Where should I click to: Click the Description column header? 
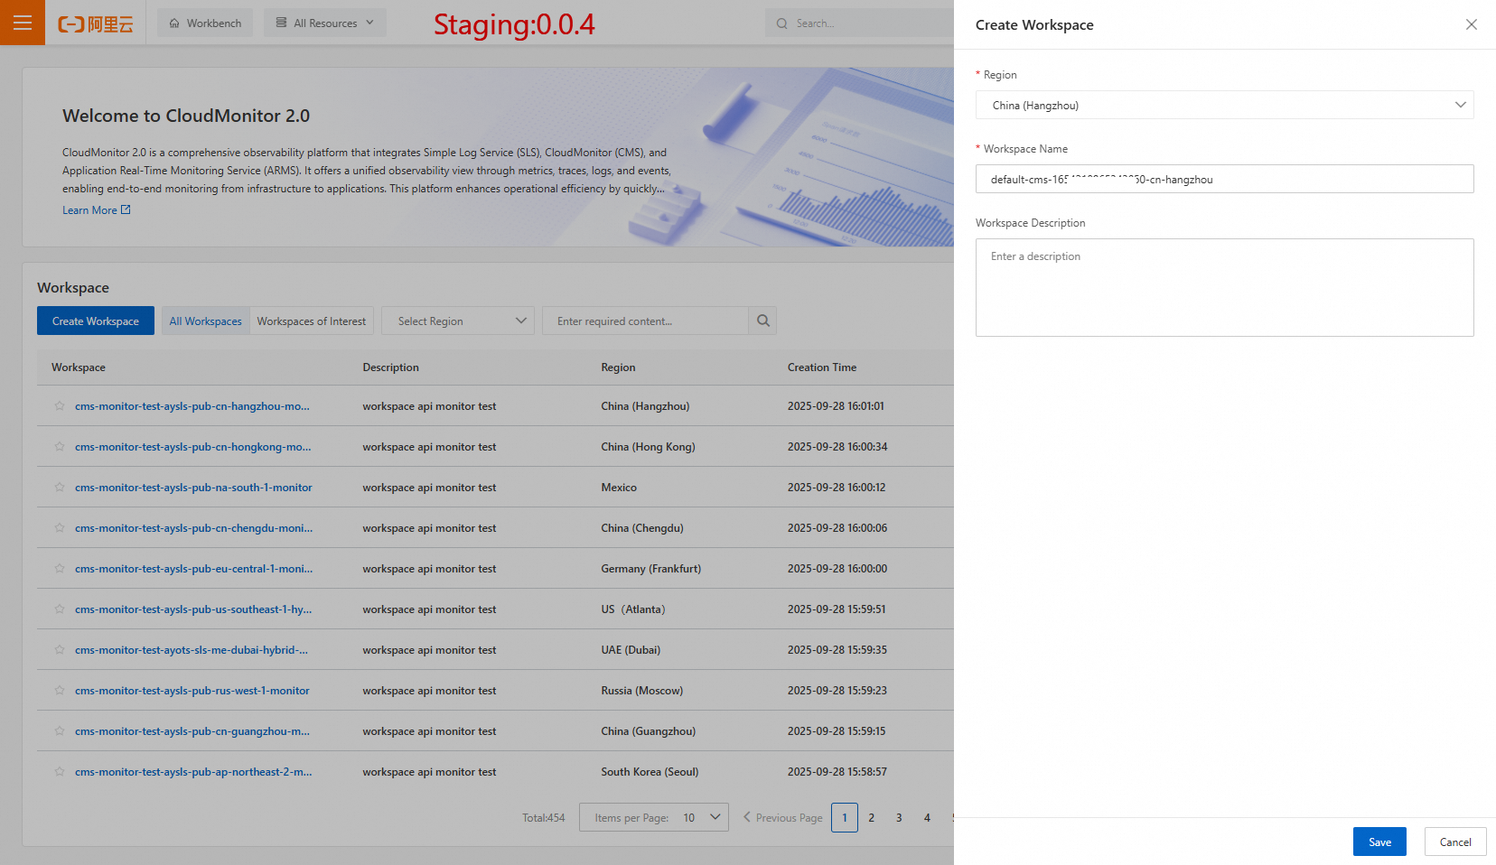(x=390, y=367)
